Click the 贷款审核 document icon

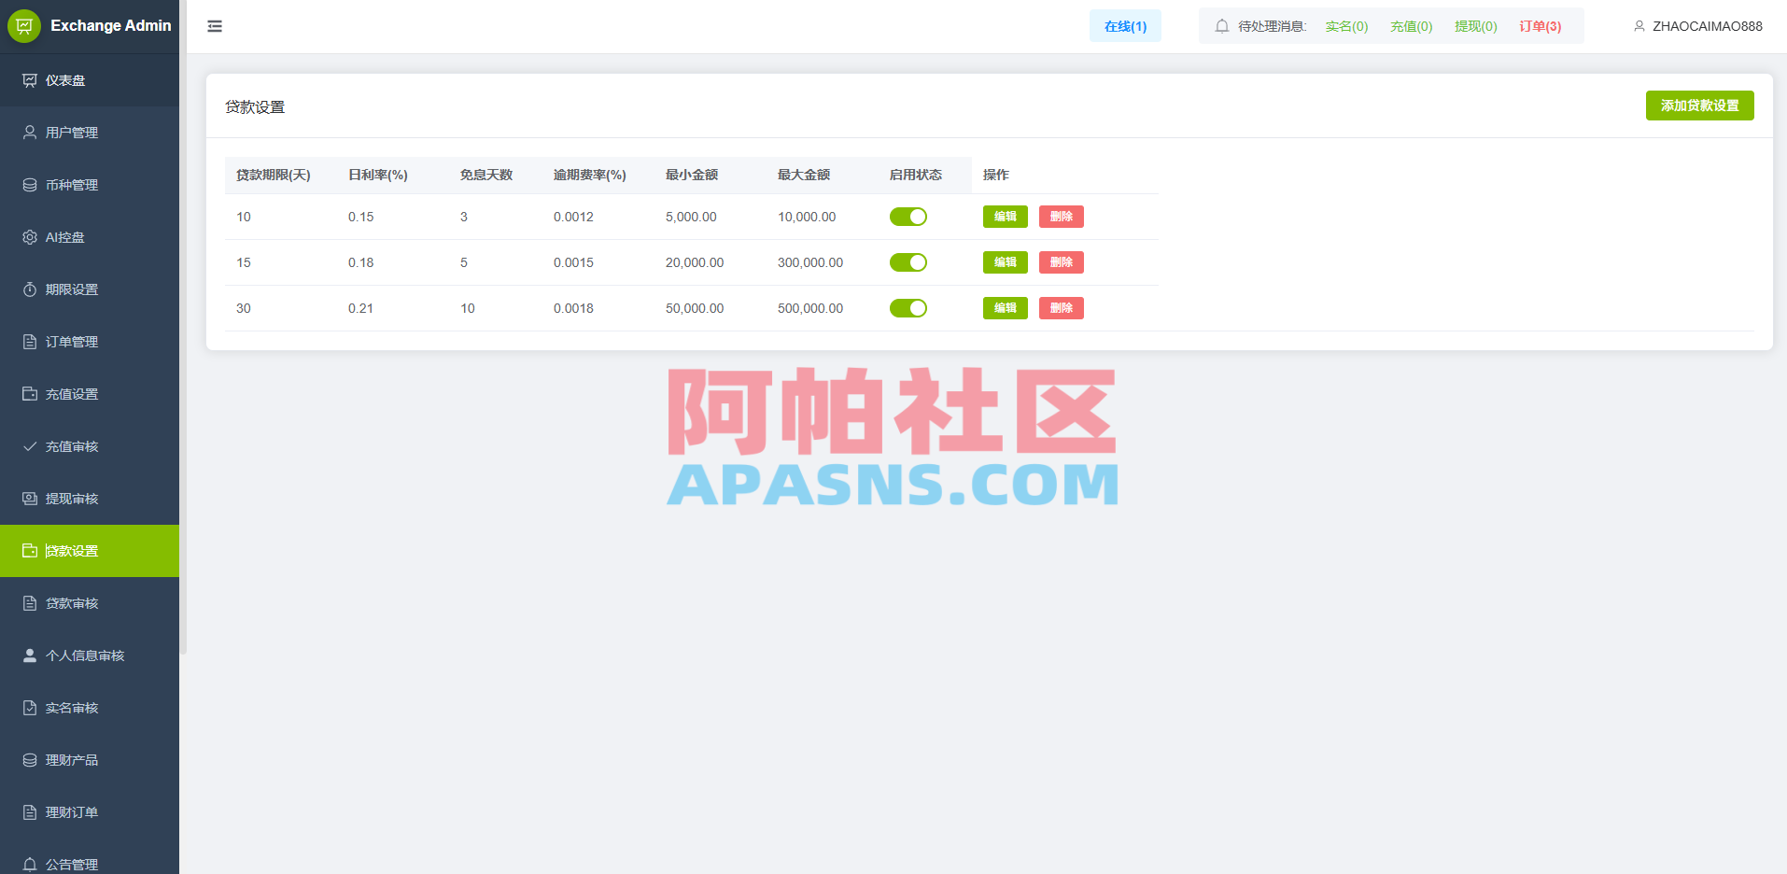coord(30,603)
